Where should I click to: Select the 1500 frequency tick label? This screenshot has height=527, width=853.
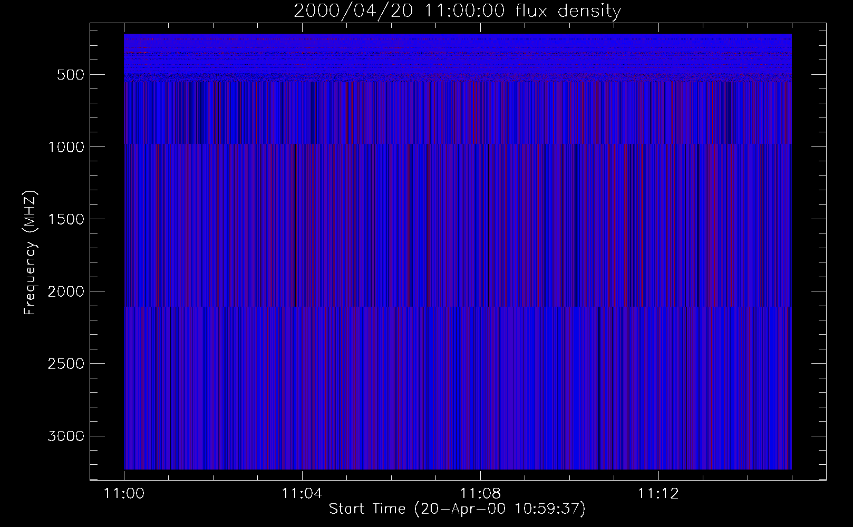65,219
